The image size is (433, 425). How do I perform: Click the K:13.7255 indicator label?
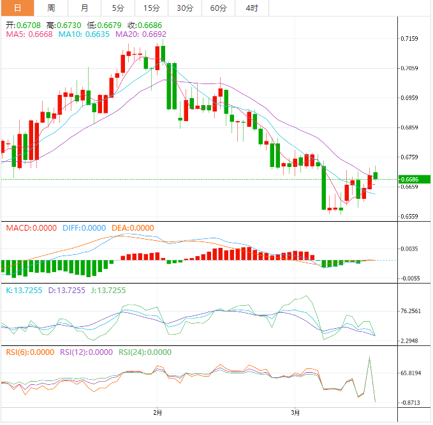24,291
